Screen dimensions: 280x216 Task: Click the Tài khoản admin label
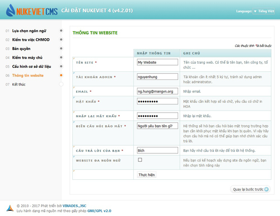click(94, 77)
